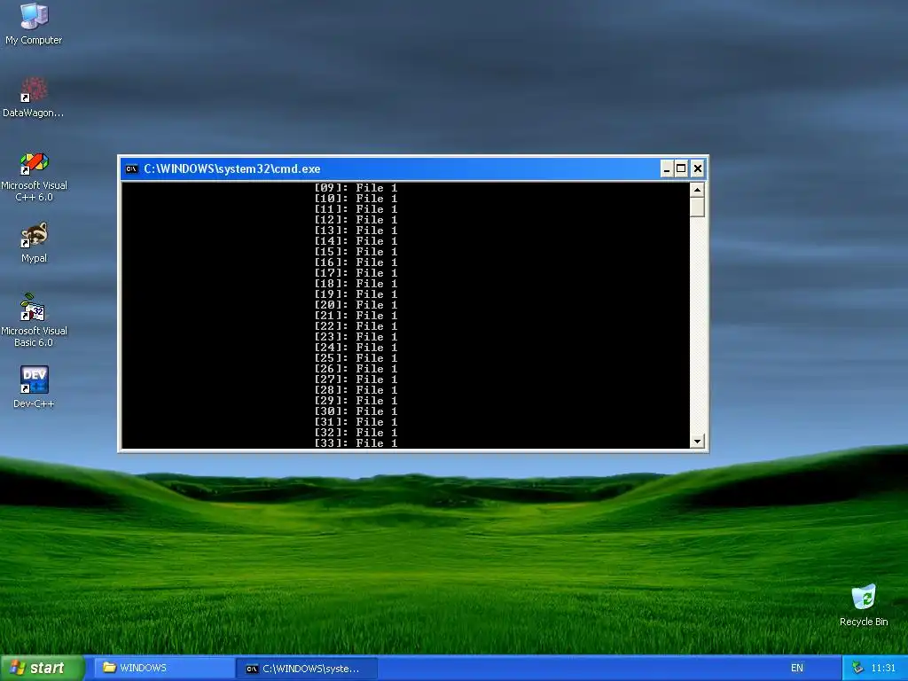The image size is (908, 681).
Task: Click the cmd window scrollbar thumb
Action: 697,207
